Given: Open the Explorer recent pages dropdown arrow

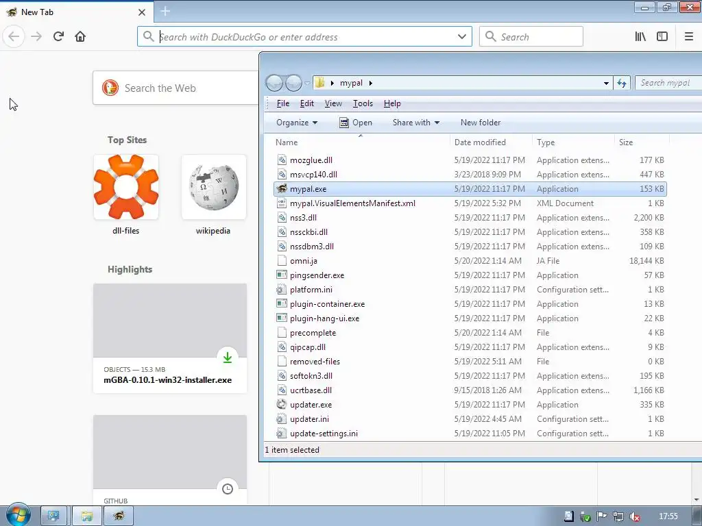Looking at the screenshot, I should [307, 83].
